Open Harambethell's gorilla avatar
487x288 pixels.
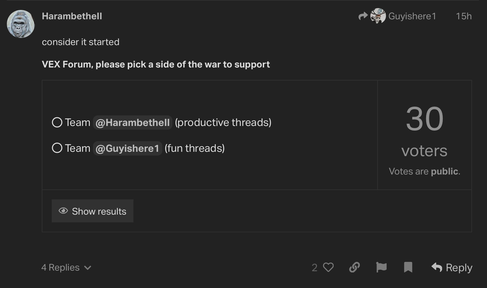click(21, 24)
